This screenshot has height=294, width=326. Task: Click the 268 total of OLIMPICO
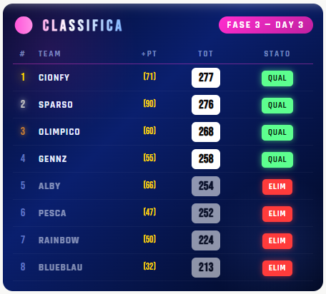206,132
